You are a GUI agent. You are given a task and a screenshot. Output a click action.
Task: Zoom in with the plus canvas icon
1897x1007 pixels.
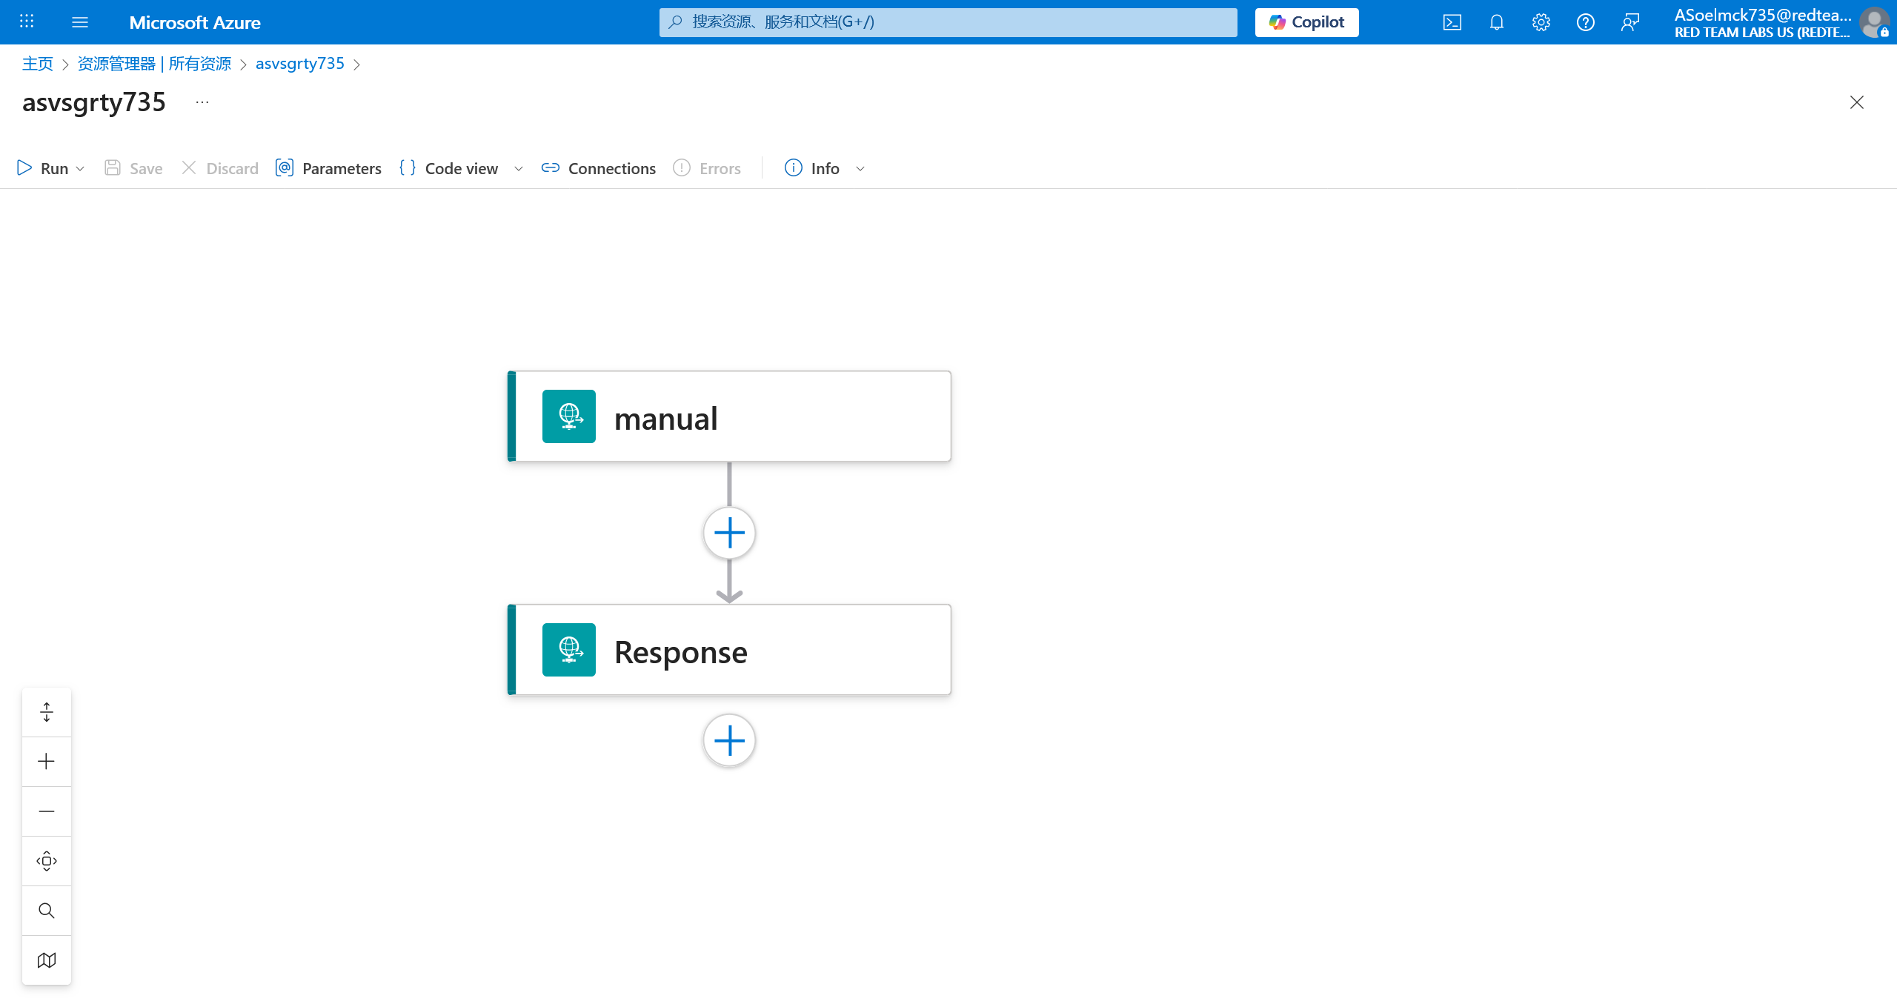(47, 762)
